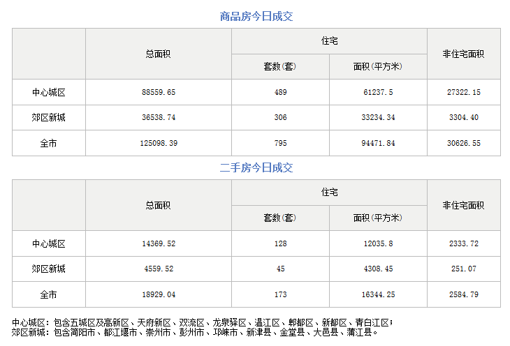Select 住宅 header in the 商品房 table
510x346 pixels.
coord(329,41)
